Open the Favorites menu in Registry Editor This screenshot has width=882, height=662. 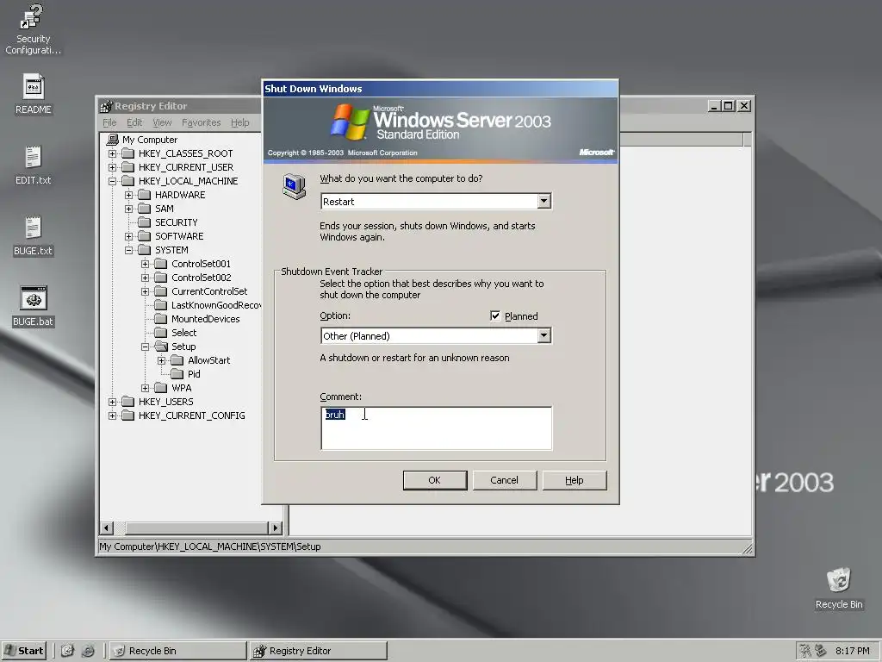click(x=201, y=122)
